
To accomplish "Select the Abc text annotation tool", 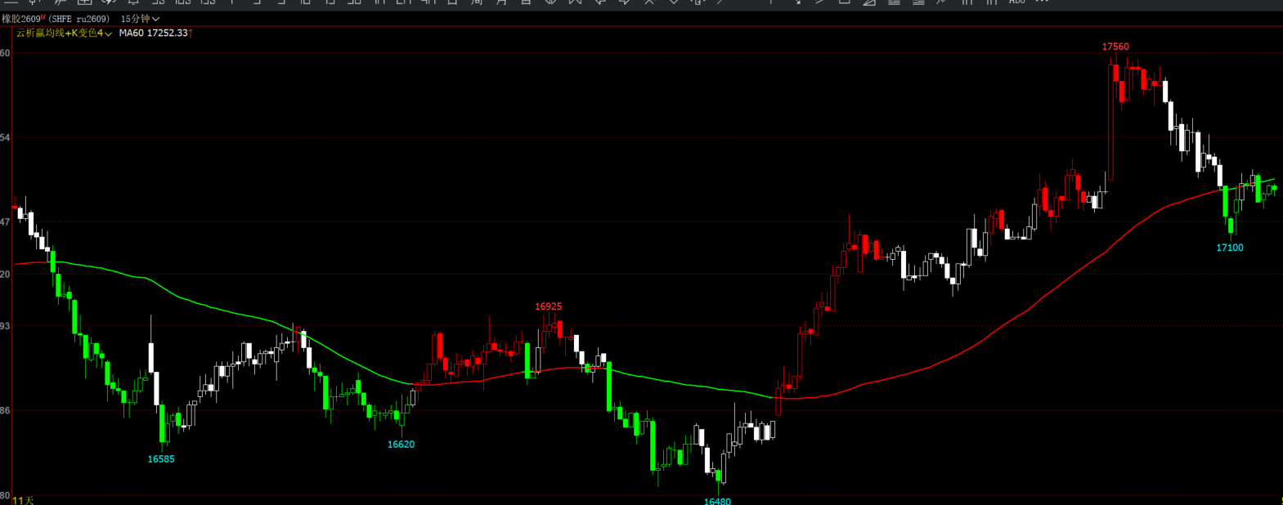I will (x=1016, y=2).
